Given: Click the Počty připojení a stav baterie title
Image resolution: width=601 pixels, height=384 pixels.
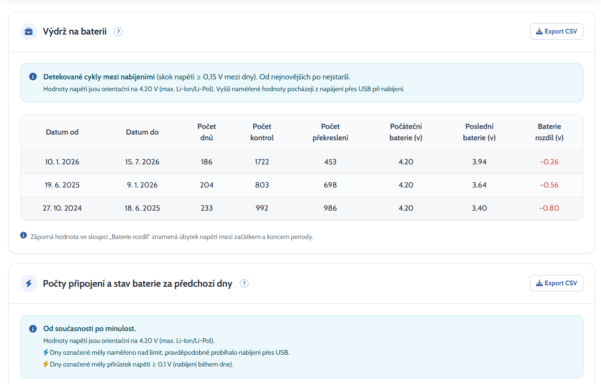Looking at the screenshot, I should [x=138, y=284].
